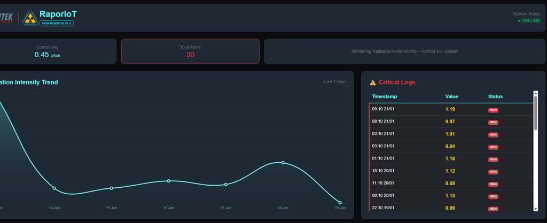Click the radiation hazard logo icon

point(30,18)
